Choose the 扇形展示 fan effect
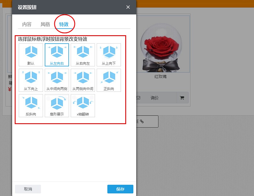This screenshot has width=254, height=196. pos(57,106)
